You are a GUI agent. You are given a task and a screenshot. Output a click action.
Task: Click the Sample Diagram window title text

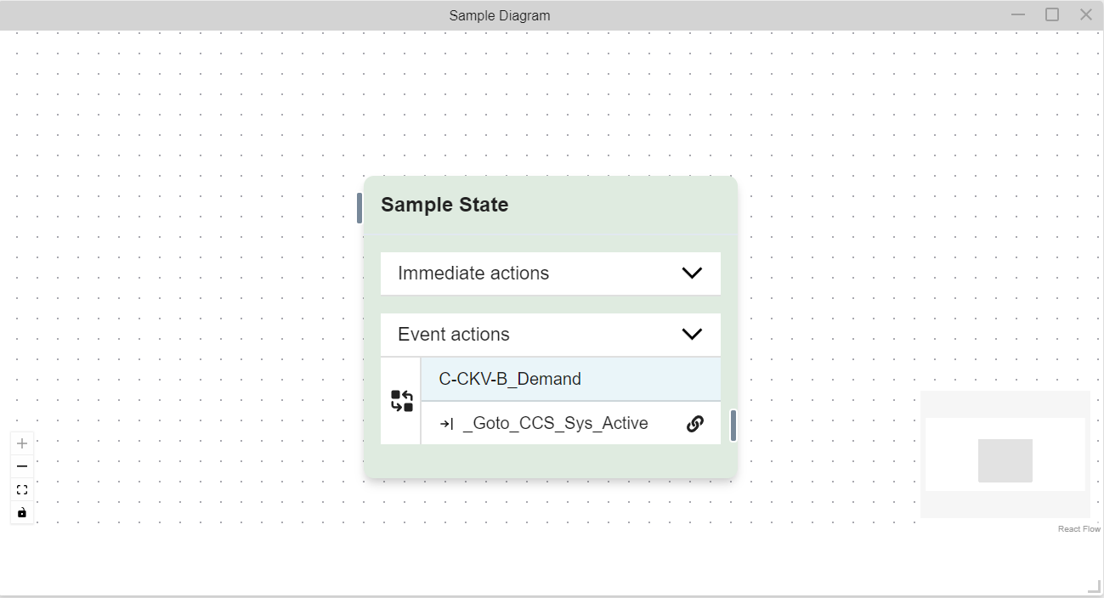tap(500, 15)
